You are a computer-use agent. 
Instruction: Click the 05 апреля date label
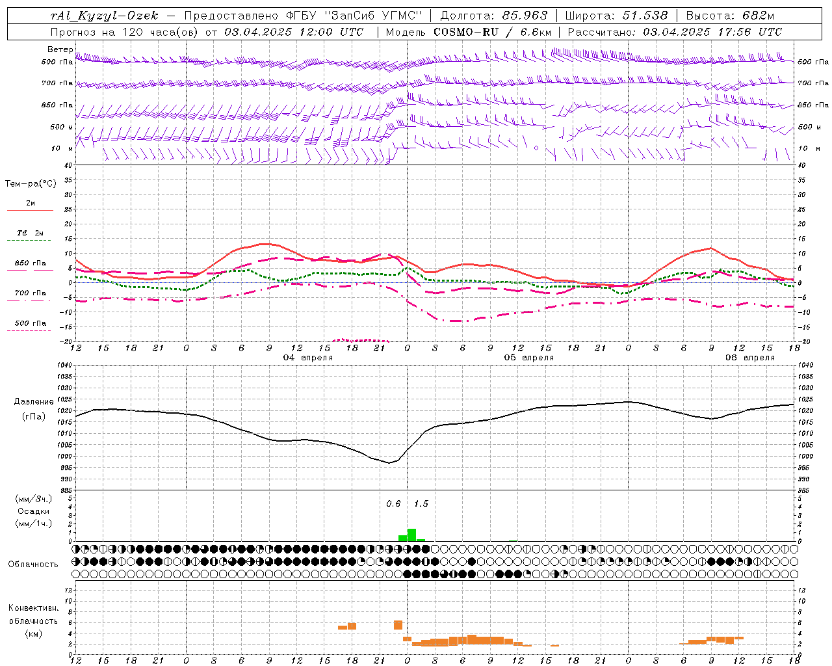point(529,358)
